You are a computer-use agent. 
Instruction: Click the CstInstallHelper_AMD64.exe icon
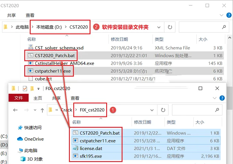pos(30,63)
